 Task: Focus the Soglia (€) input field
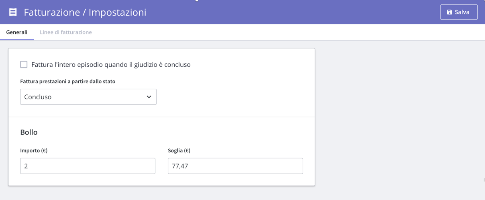[x=235, y=166]
